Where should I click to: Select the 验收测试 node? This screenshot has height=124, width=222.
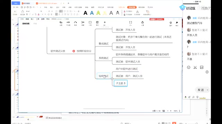(103, 76)
